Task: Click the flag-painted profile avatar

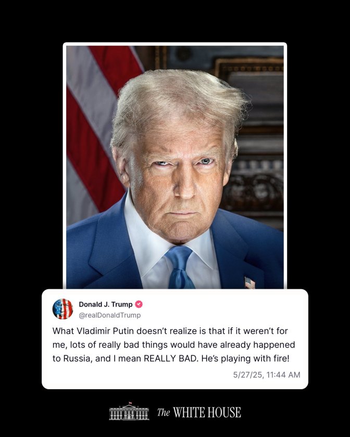Action: (63, 309)
